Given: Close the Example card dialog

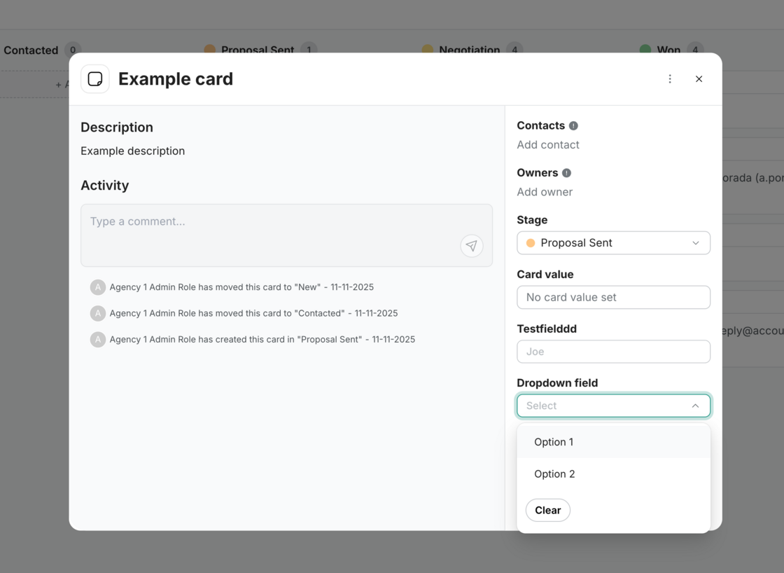Looking at the screenshot, I should click(699, 79).
